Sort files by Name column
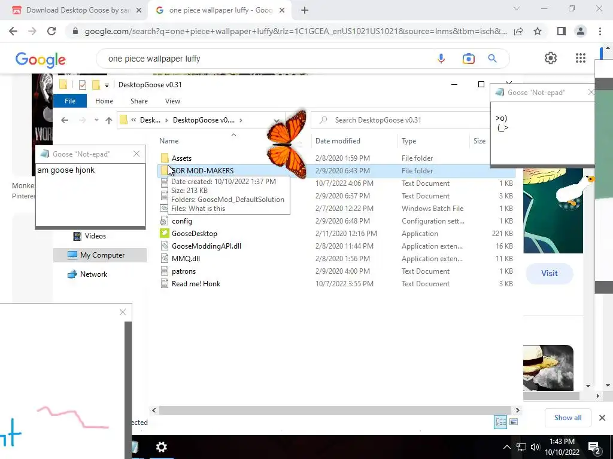Viewport: 613px width, 459px height. pos(169,141)
